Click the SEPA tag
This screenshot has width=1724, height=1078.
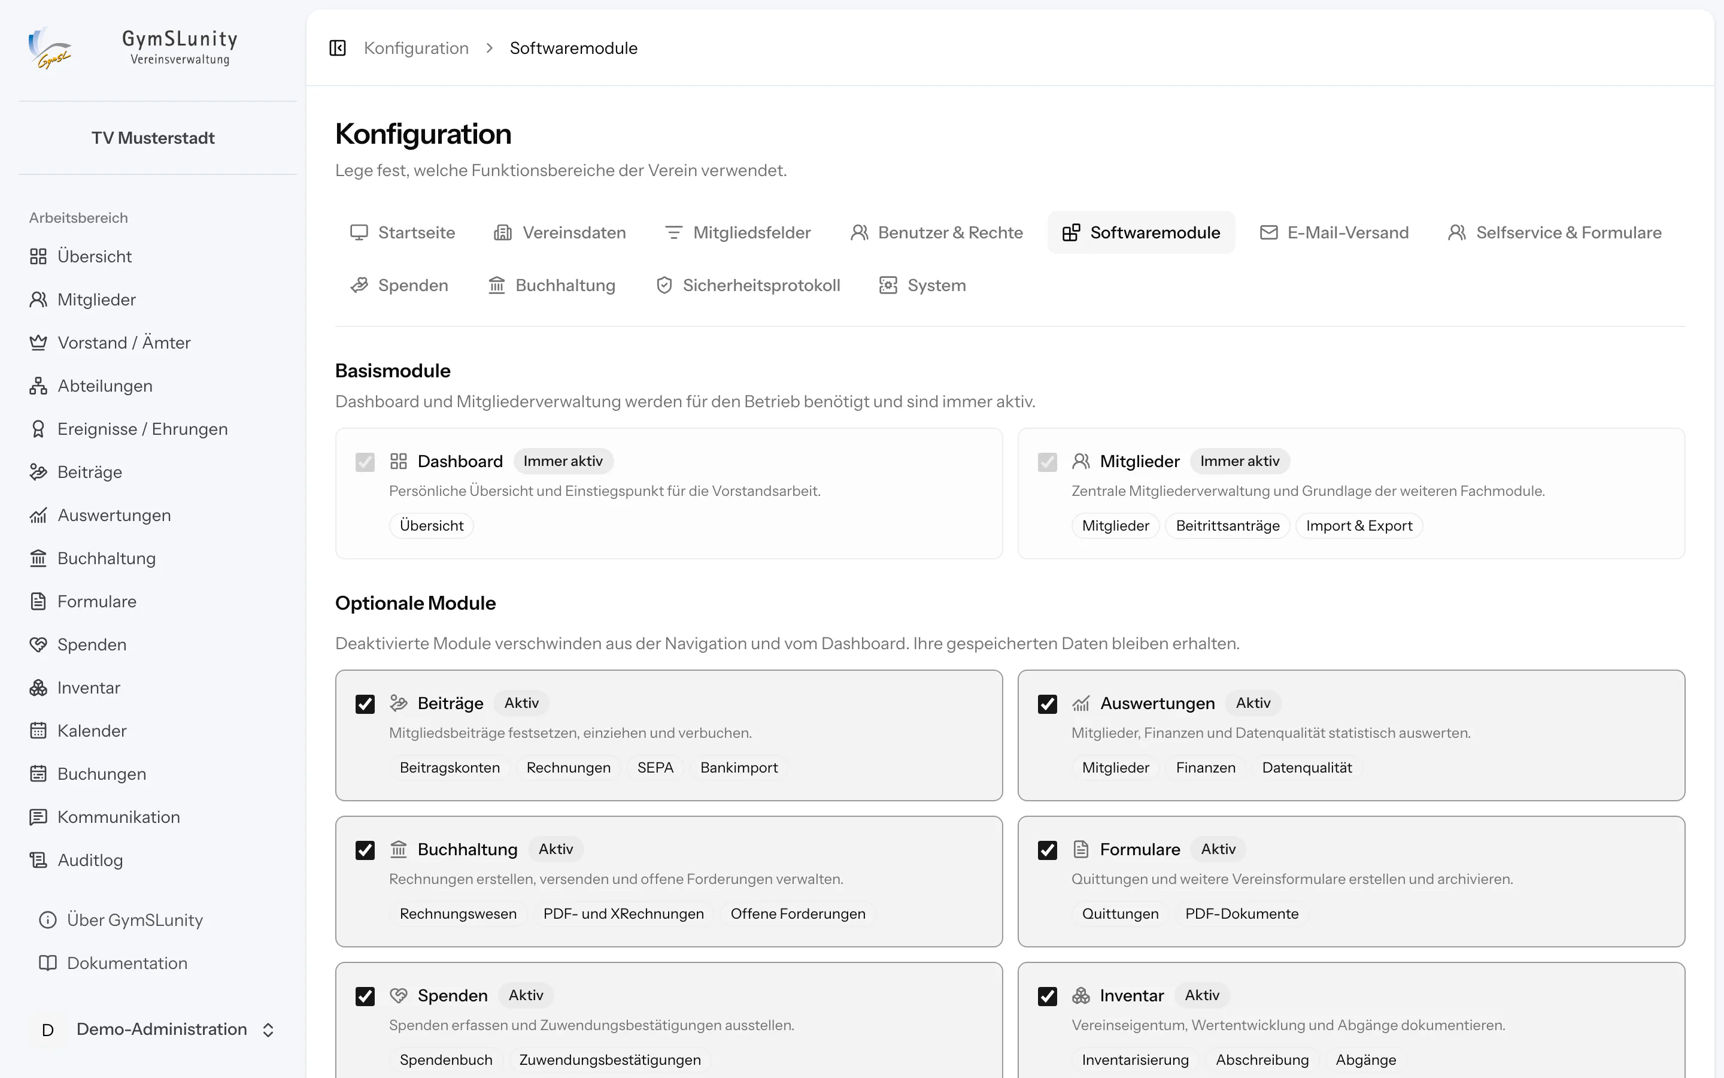655,768
